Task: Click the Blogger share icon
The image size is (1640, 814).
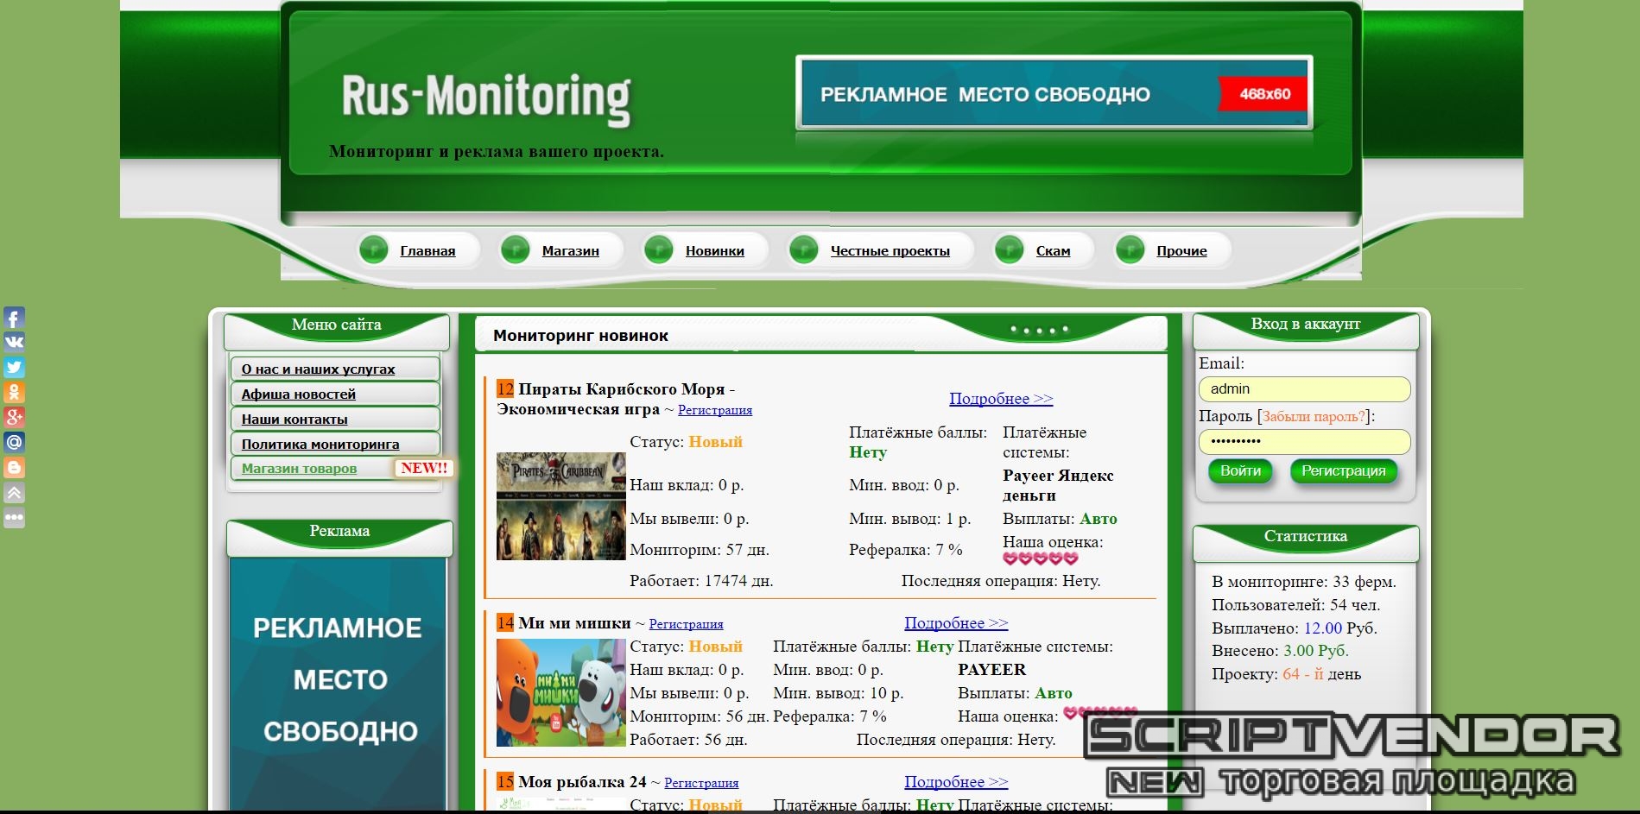Action: [x=14, y=468]
